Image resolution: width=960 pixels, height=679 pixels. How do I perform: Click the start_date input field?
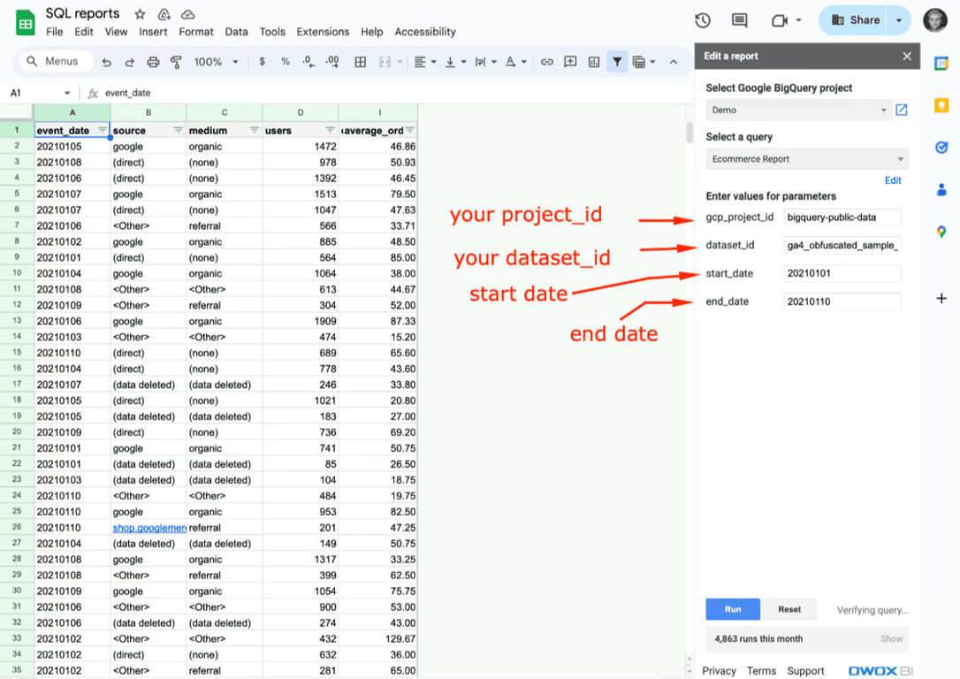pos(842,274)
